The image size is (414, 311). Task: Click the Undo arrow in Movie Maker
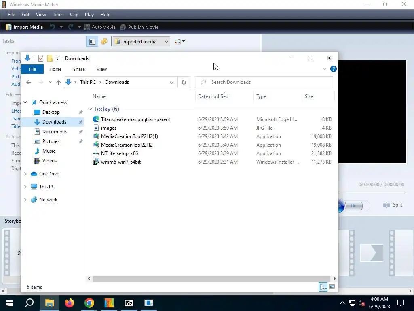52,27
